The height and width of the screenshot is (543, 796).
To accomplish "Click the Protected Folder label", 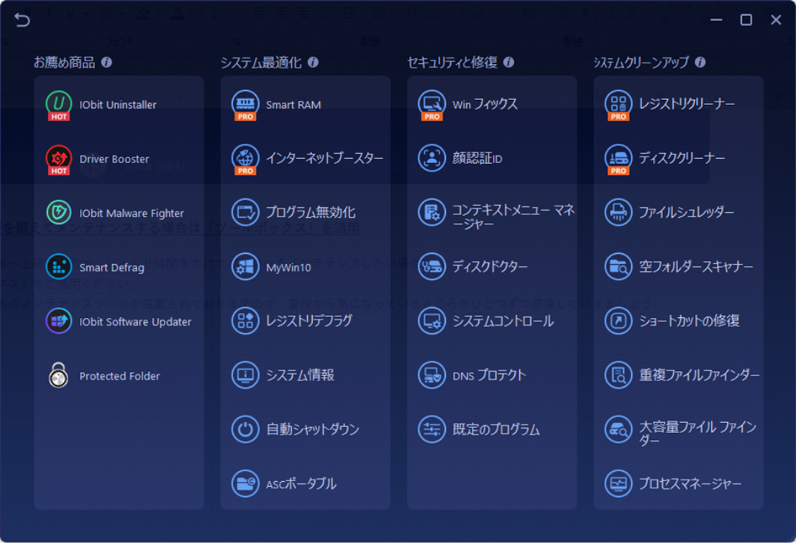I will (120, 376).
